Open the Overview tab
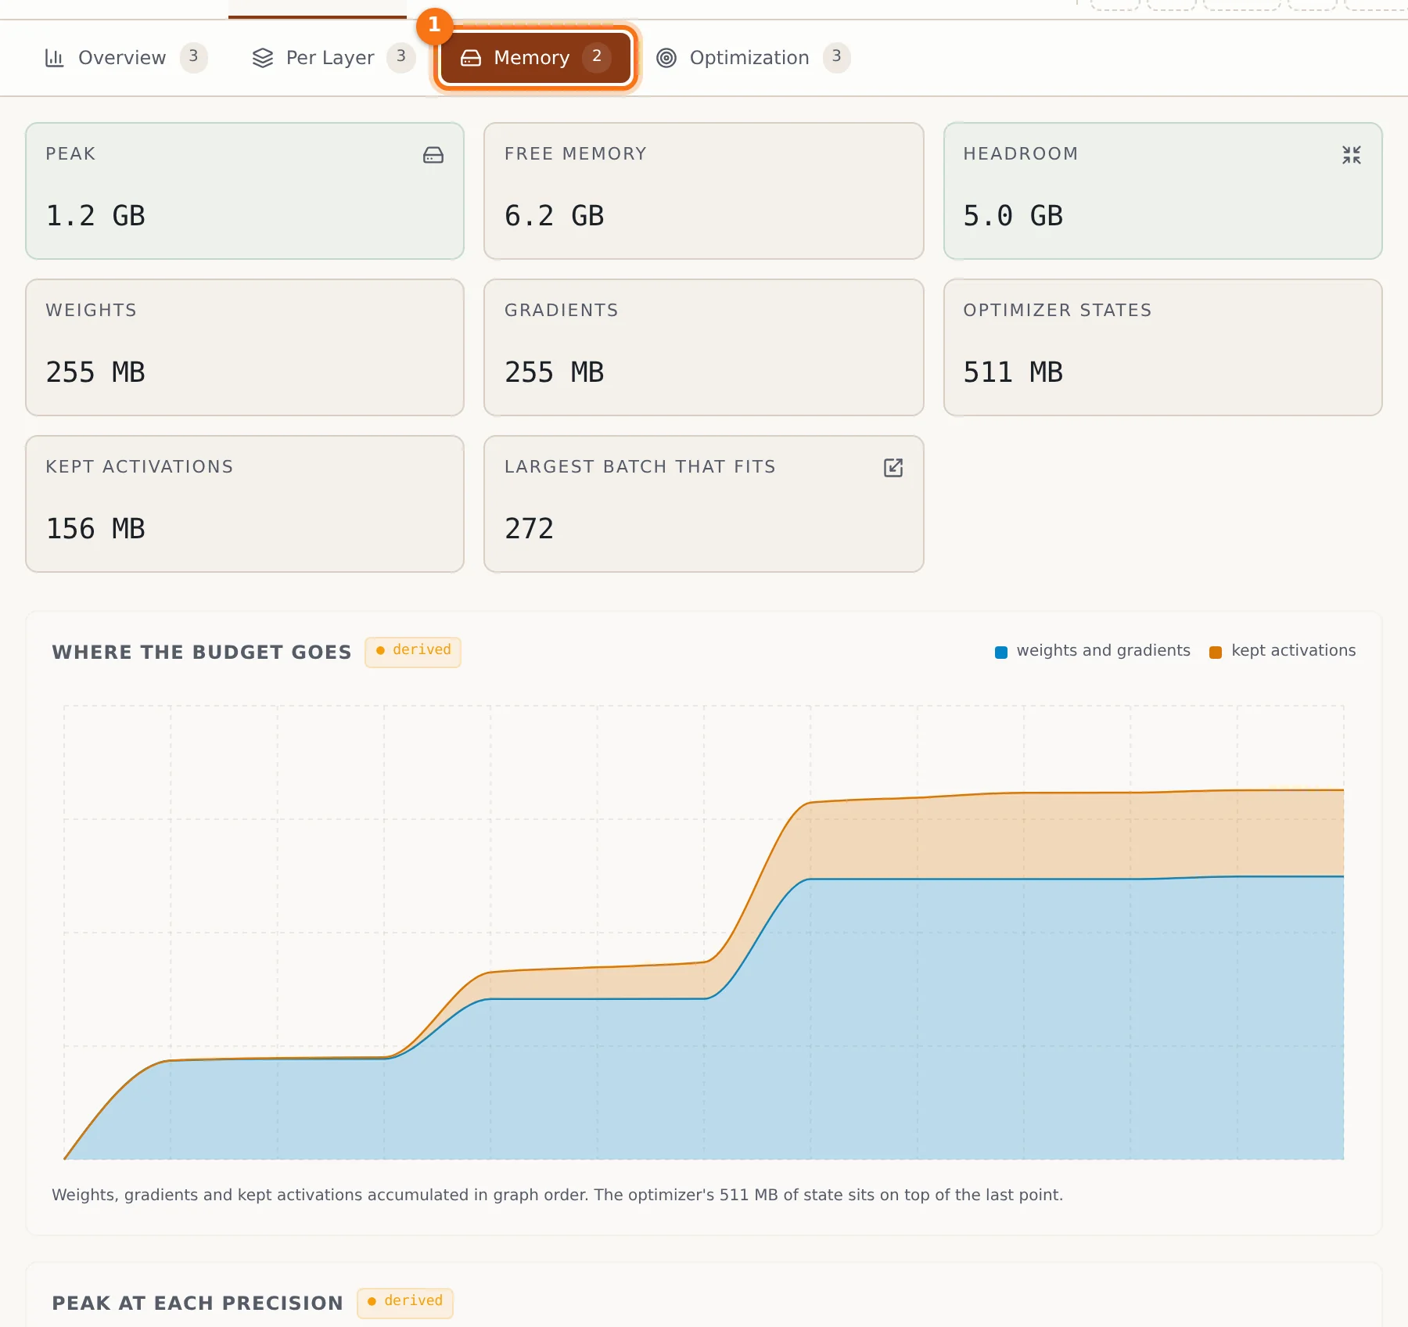This screenshot has width=1408, height=1327. pos(125,58)
